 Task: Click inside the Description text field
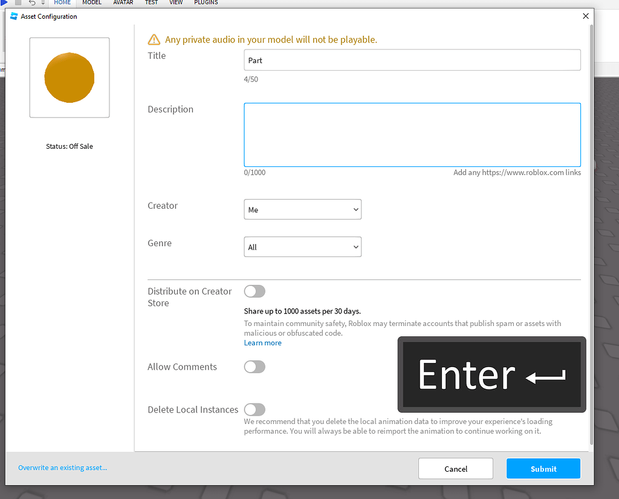(412, 134)
